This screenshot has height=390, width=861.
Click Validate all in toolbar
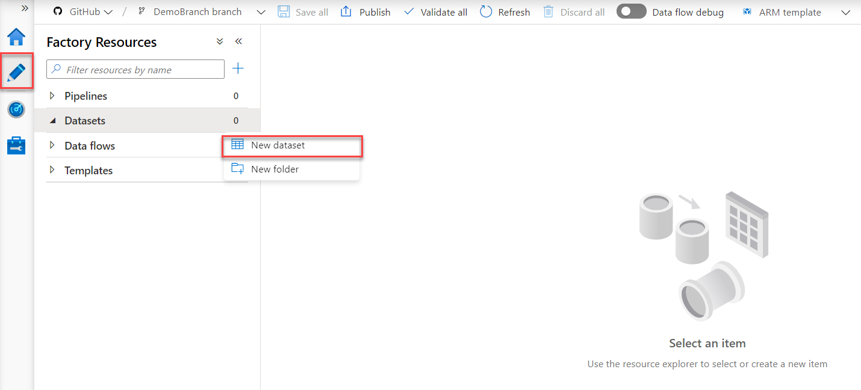pyautogui.click(x=435, y=12)
